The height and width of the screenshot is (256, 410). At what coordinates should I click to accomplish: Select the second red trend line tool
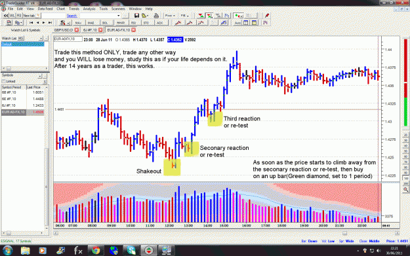190,23
